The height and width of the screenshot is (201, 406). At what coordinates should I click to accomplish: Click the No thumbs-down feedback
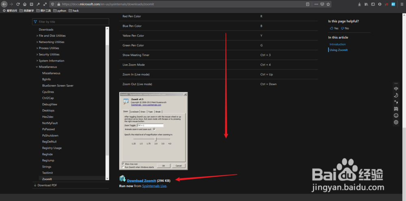[x=345, y=28]
